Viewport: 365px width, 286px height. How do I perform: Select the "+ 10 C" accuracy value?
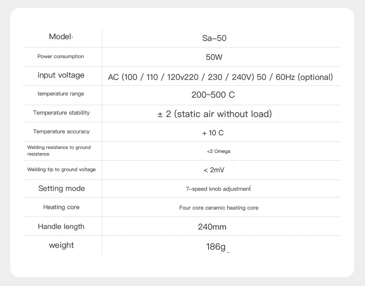click(213, 133)
